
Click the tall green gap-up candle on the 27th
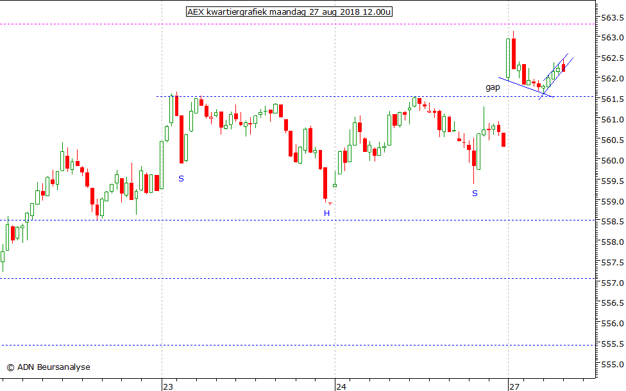coord(508,58)
